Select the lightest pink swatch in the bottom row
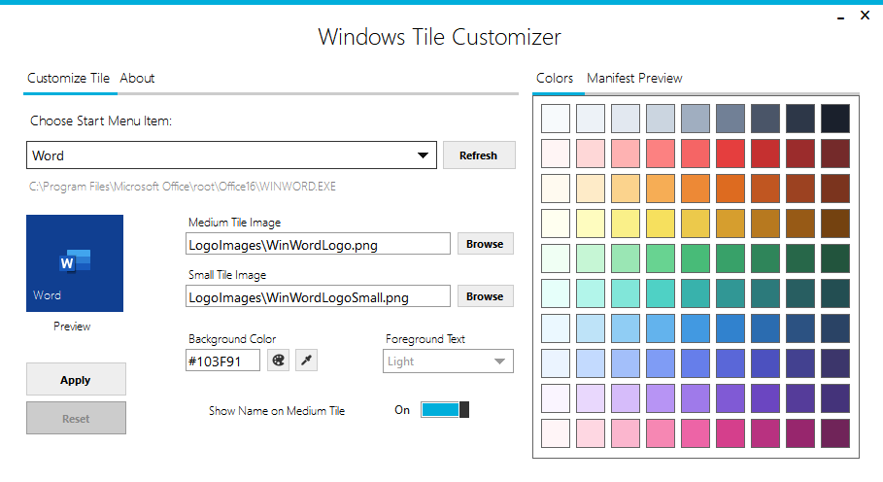883x482 pixels. (556, 432)
